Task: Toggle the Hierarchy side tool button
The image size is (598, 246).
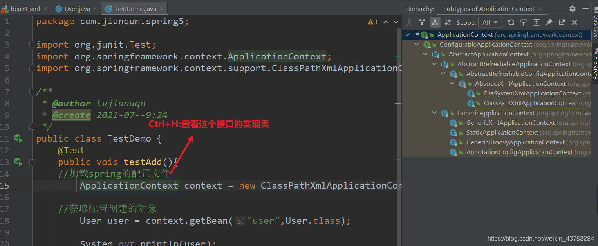Action: (x=595, y=64)
